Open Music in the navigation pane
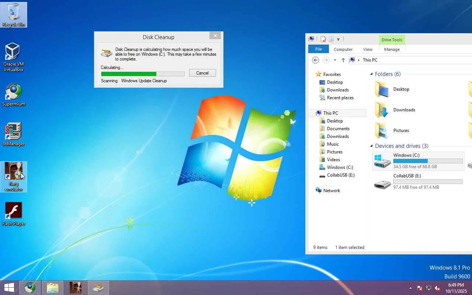Screen dimensions: 472x295 click(333, 144)
